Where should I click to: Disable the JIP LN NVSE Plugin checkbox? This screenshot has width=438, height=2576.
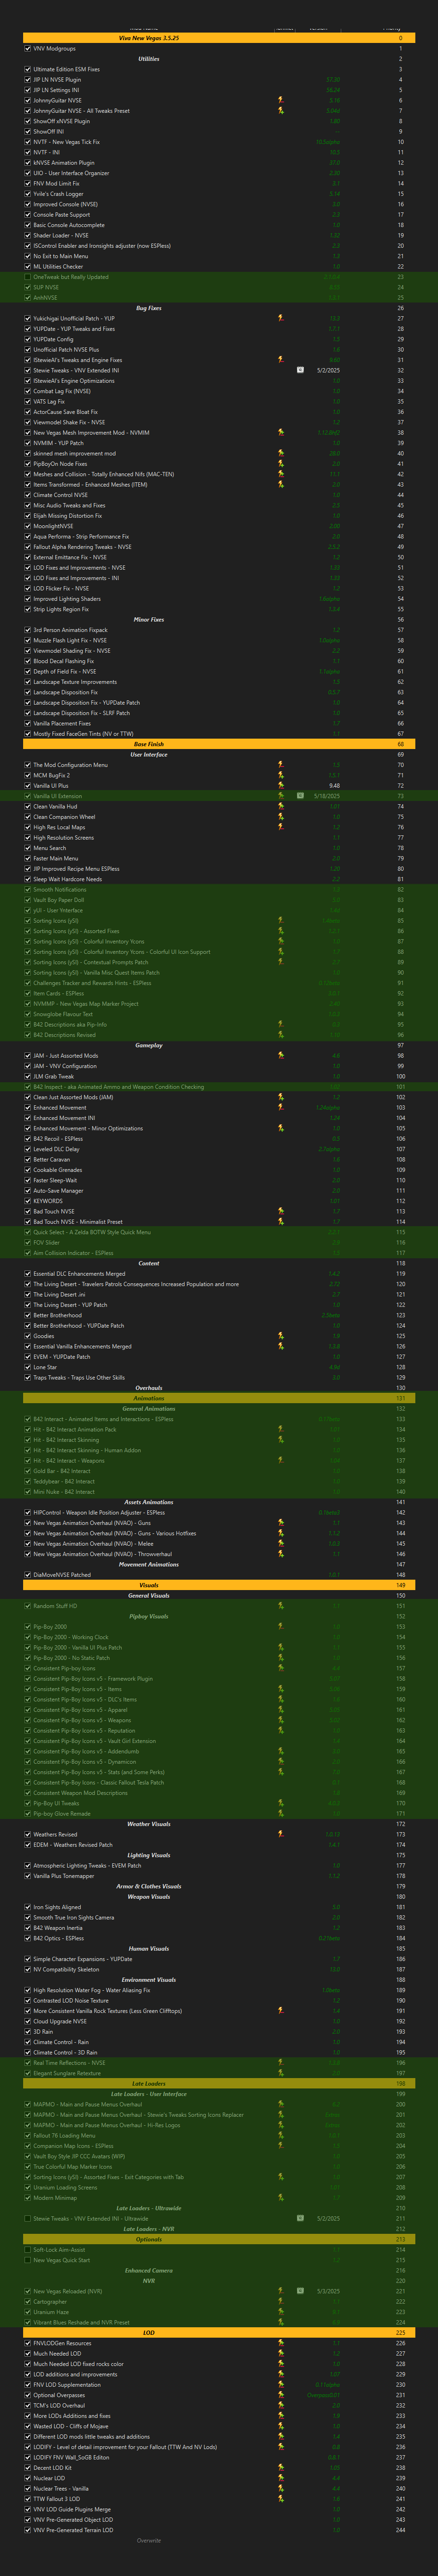point(27,80)
